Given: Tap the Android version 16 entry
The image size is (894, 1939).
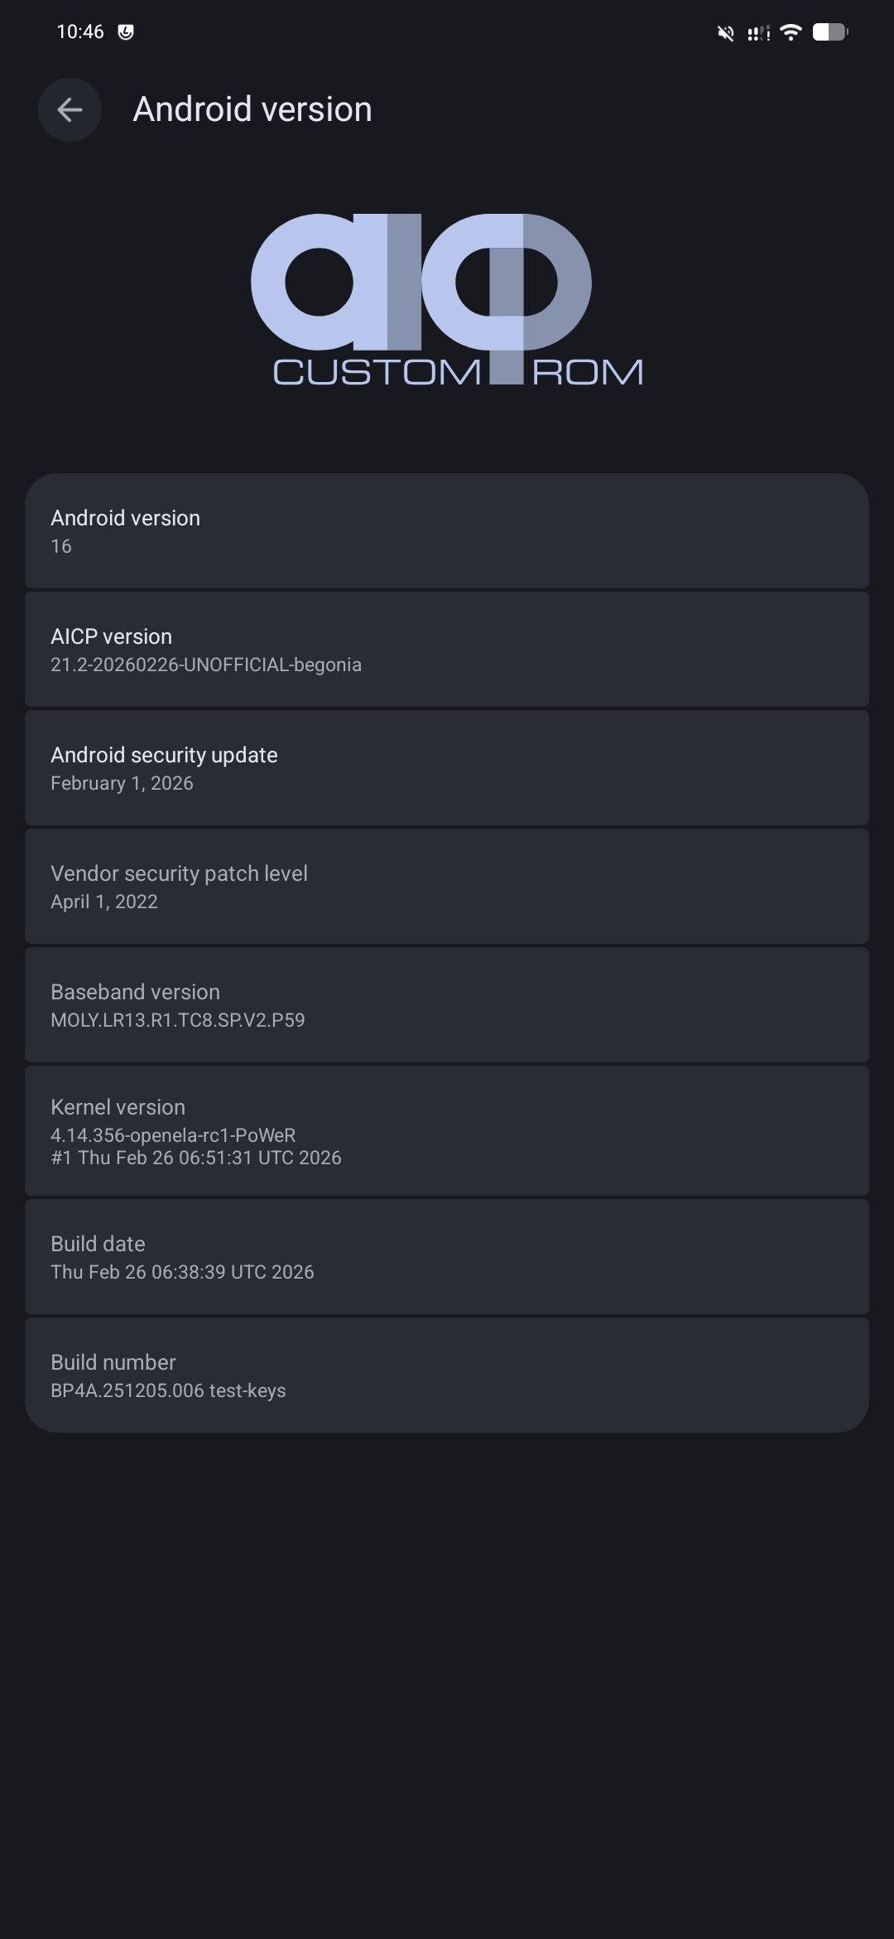Looking at the screenshot, I should 447,531.
